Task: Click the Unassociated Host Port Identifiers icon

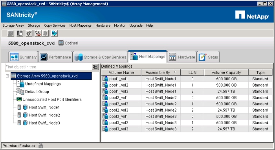Action: [x=19, y=99]
